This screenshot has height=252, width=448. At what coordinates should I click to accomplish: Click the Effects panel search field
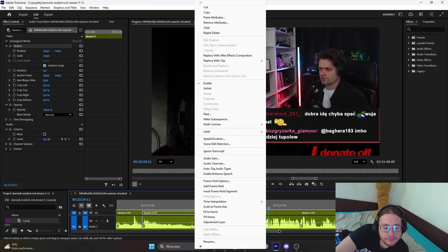pyautogui.click(x=426, y=29)
